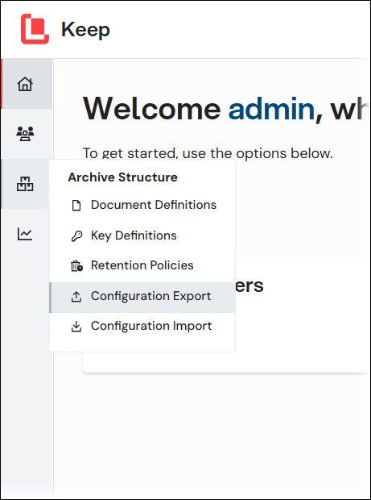Click the blue admin username in heading
371x500 pixels.
[271, 109]
